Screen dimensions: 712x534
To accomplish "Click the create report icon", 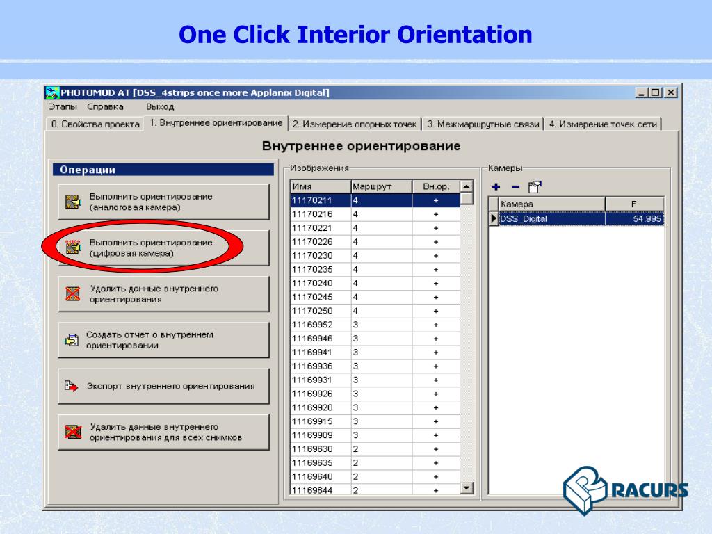I will (x=72, y=339).
